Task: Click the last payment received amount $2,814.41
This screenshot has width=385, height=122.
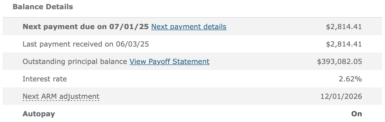Action: [x=344, y=44]
